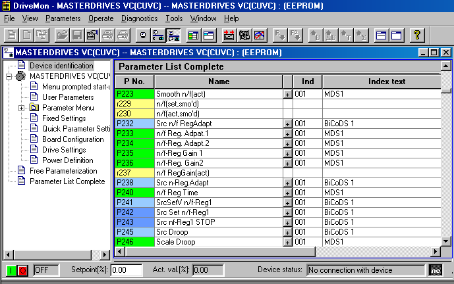This screenshot has width=454, height=284.
Task: Open the File menu
Action: click(9, 18)
